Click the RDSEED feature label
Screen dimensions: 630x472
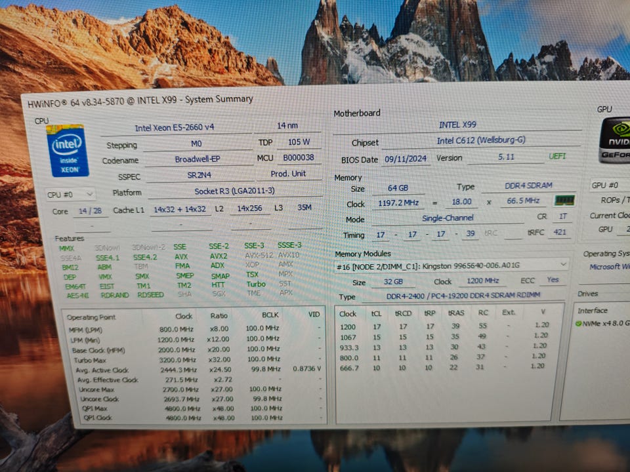150,295
